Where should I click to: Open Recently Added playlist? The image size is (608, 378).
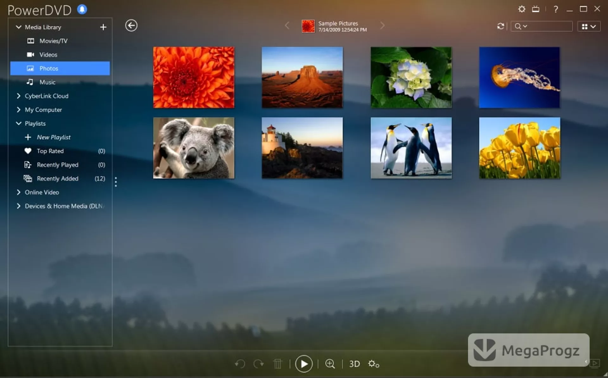tap(60, 178)
